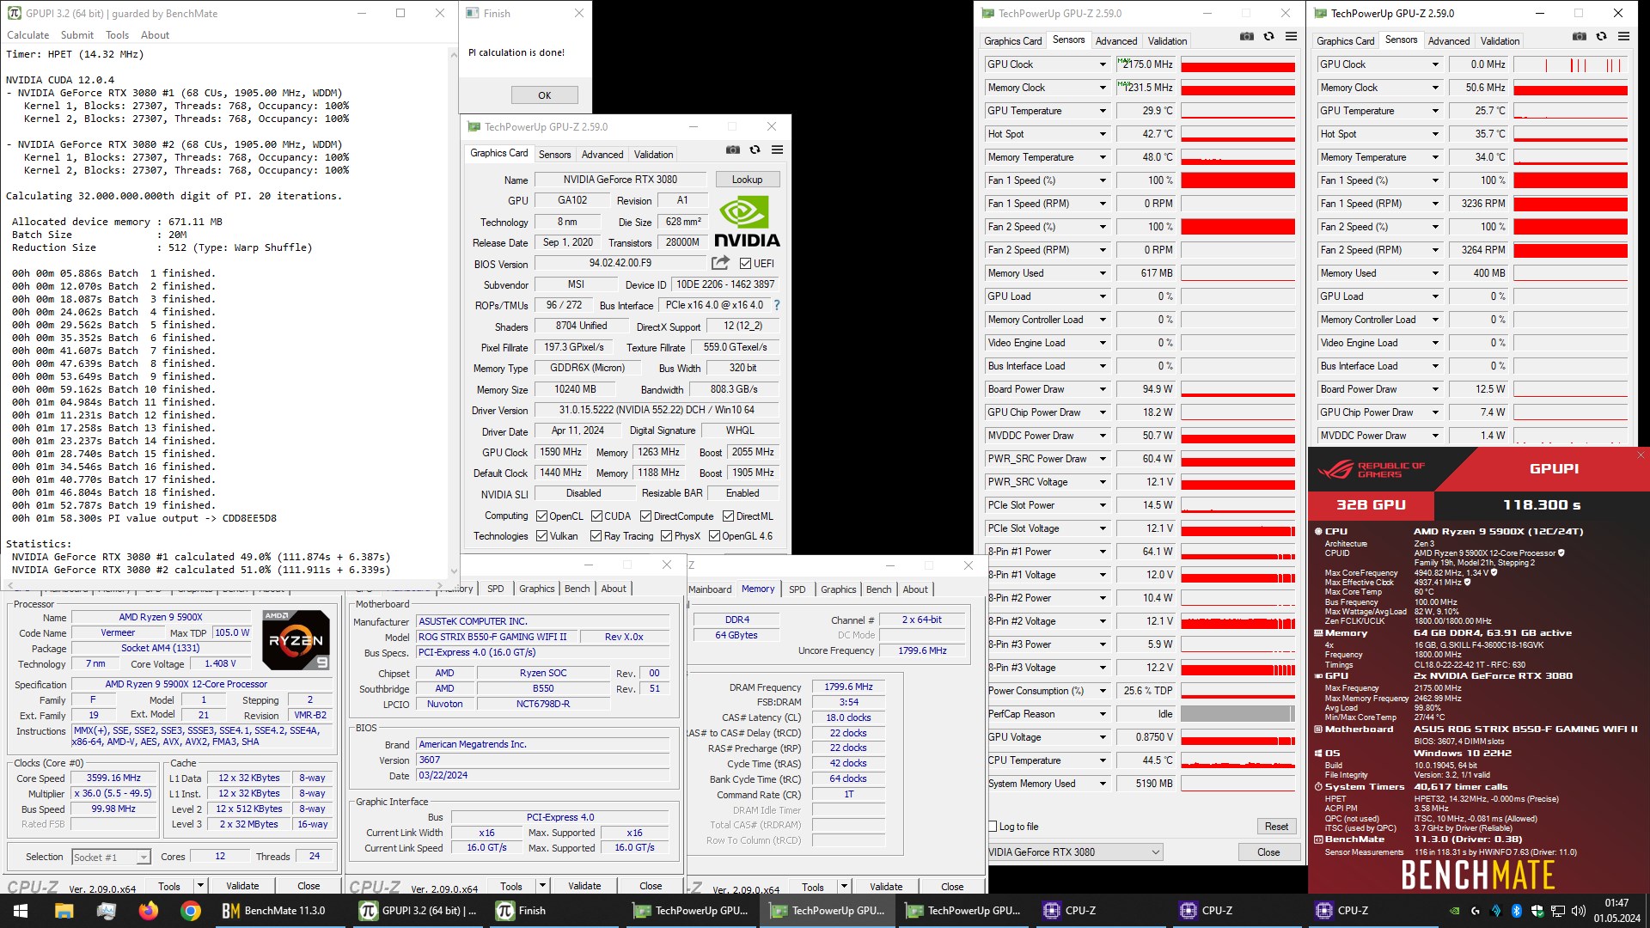Click the refresh icon in the Graphics Card GPU-Z window showing Lookup

click(x=755, y=150)
